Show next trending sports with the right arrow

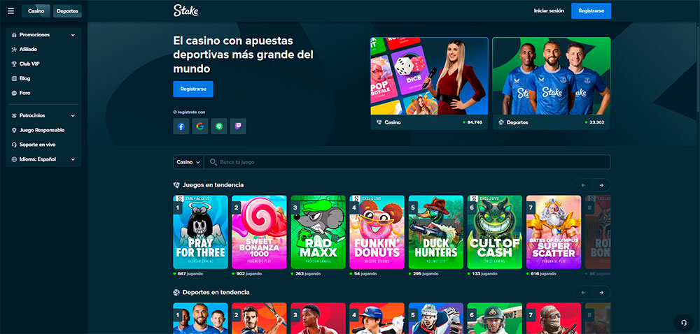coord(601,293)
